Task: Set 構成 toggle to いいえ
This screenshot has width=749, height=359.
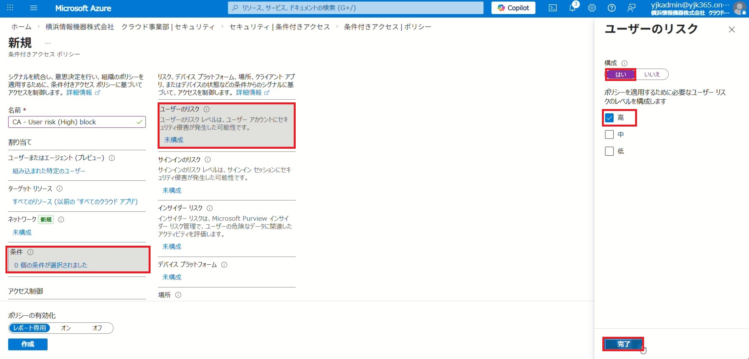Action: (x=651, y=74)
